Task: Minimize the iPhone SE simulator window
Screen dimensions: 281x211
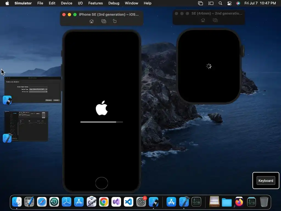Action: click(69, 15)
